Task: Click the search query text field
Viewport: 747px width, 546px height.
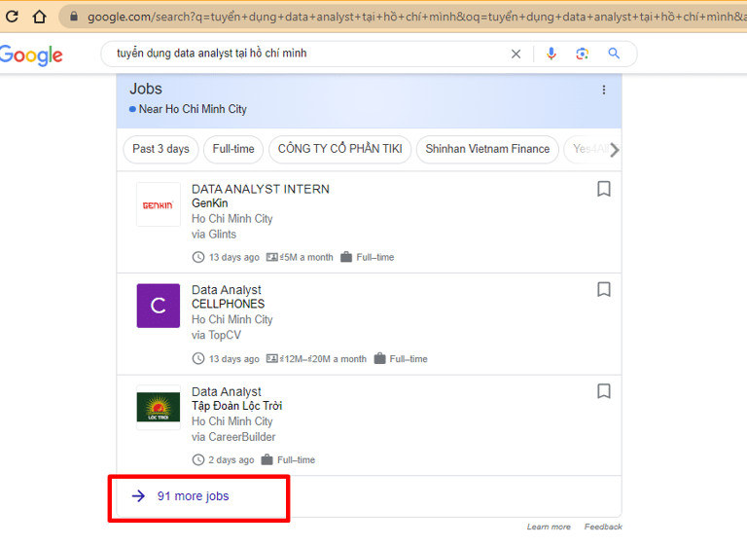Action: (306, 53)
